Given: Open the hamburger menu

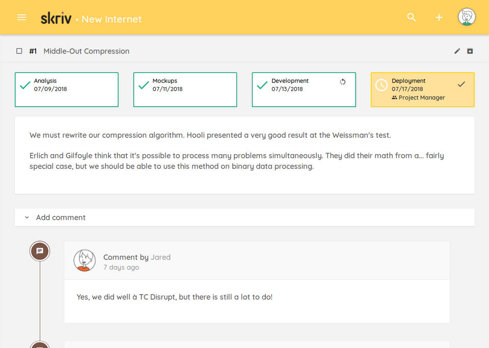Looking at the screenshot, I should tap(21, 17).
